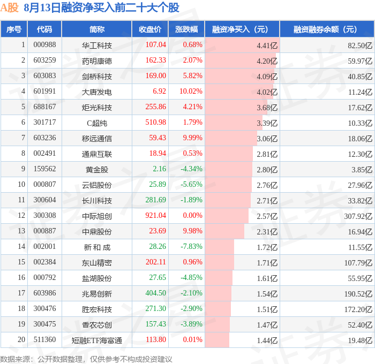Sort by the 收盘价 column header

tap(150, 29)
